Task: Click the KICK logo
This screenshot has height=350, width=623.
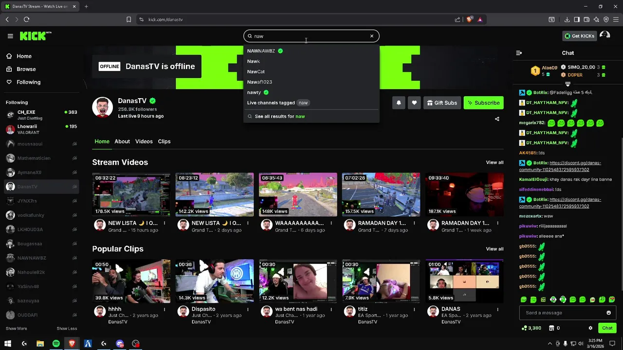Action: click(x=35, y=36)
